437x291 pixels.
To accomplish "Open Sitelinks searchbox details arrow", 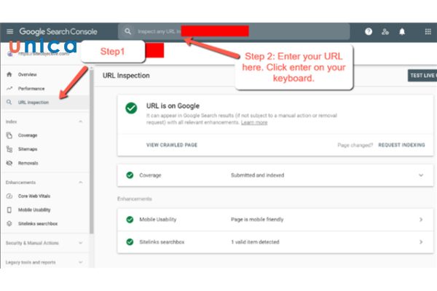I will pyautogui.click(x=421, y=242).
